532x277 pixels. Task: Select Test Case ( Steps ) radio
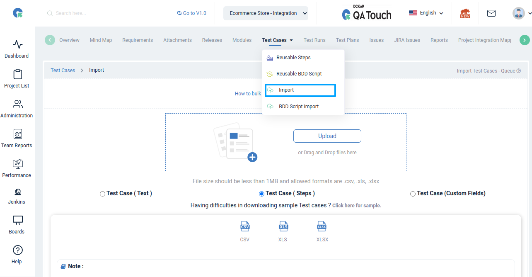[x=261, y=194]
